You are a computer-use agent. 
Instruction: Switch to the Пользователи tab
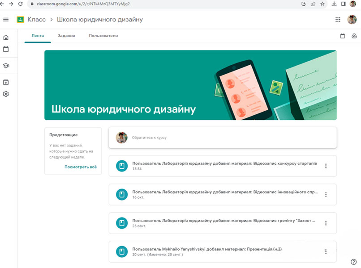tap(103, 36)
